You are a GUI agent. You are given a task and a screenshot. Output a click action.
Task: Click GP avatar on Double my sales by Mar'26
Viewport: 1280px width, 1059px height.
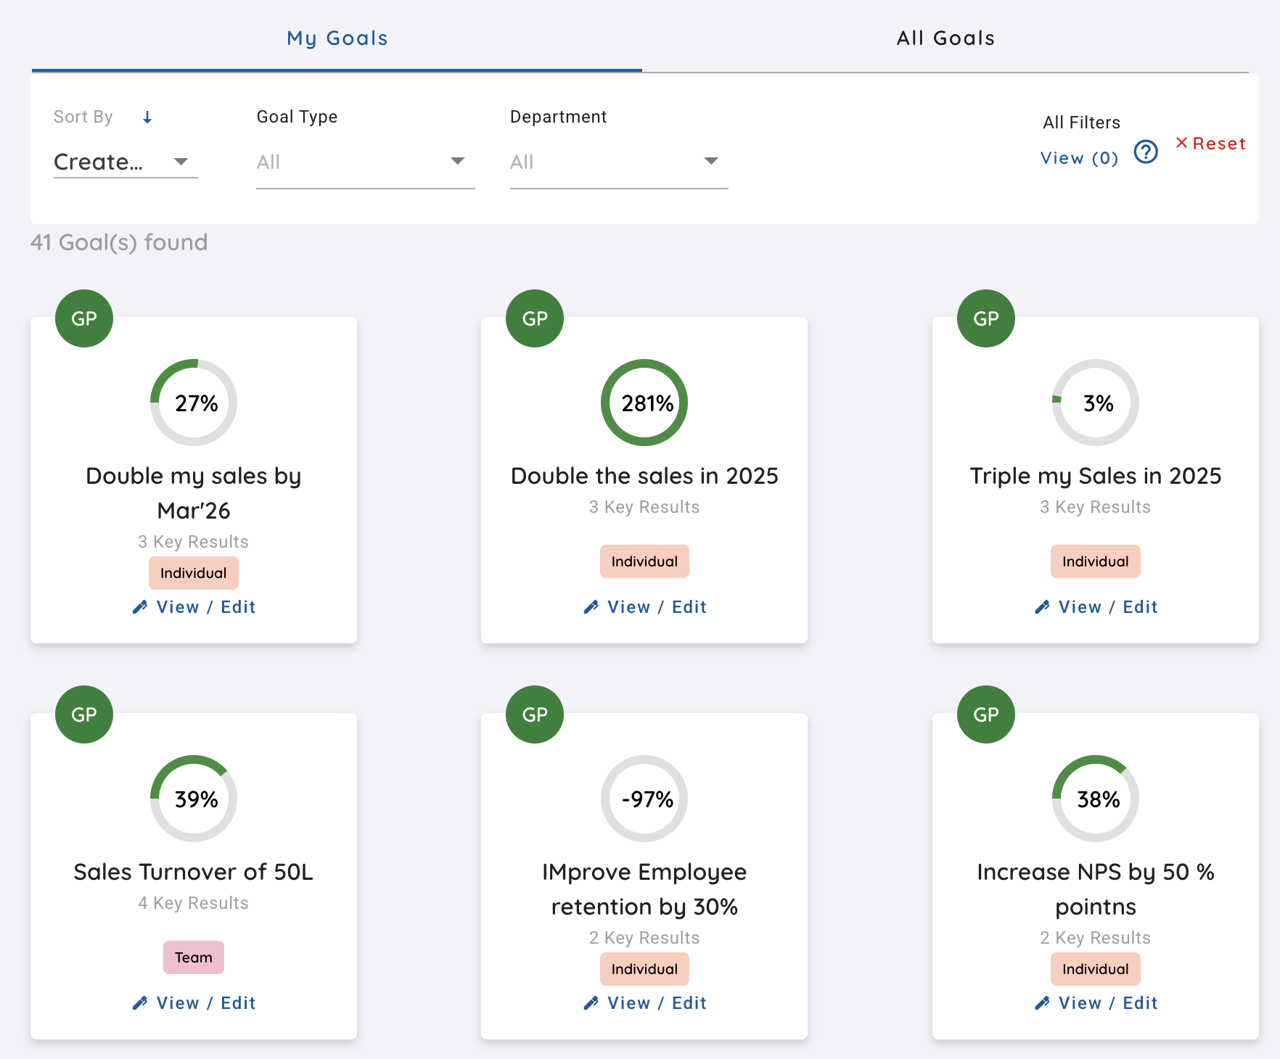tap(84, 318)
